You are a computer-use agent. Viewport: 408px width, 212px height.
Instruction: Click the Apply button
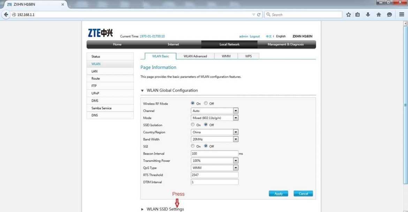(x=278, y=194)
